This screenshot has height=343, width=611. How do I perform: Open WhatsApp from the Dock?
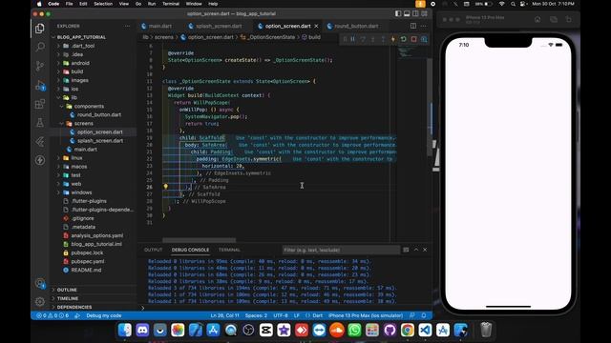pyautogui.click(x=354, y=331)
